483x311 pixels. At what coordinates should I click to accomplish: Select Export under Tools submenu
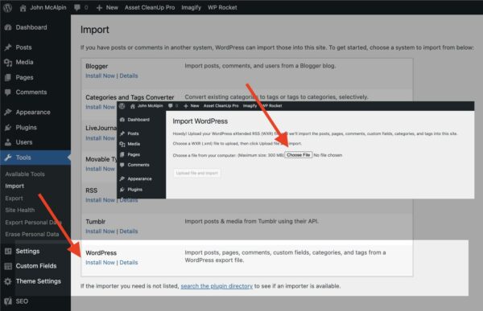click(x=14, y=198)
